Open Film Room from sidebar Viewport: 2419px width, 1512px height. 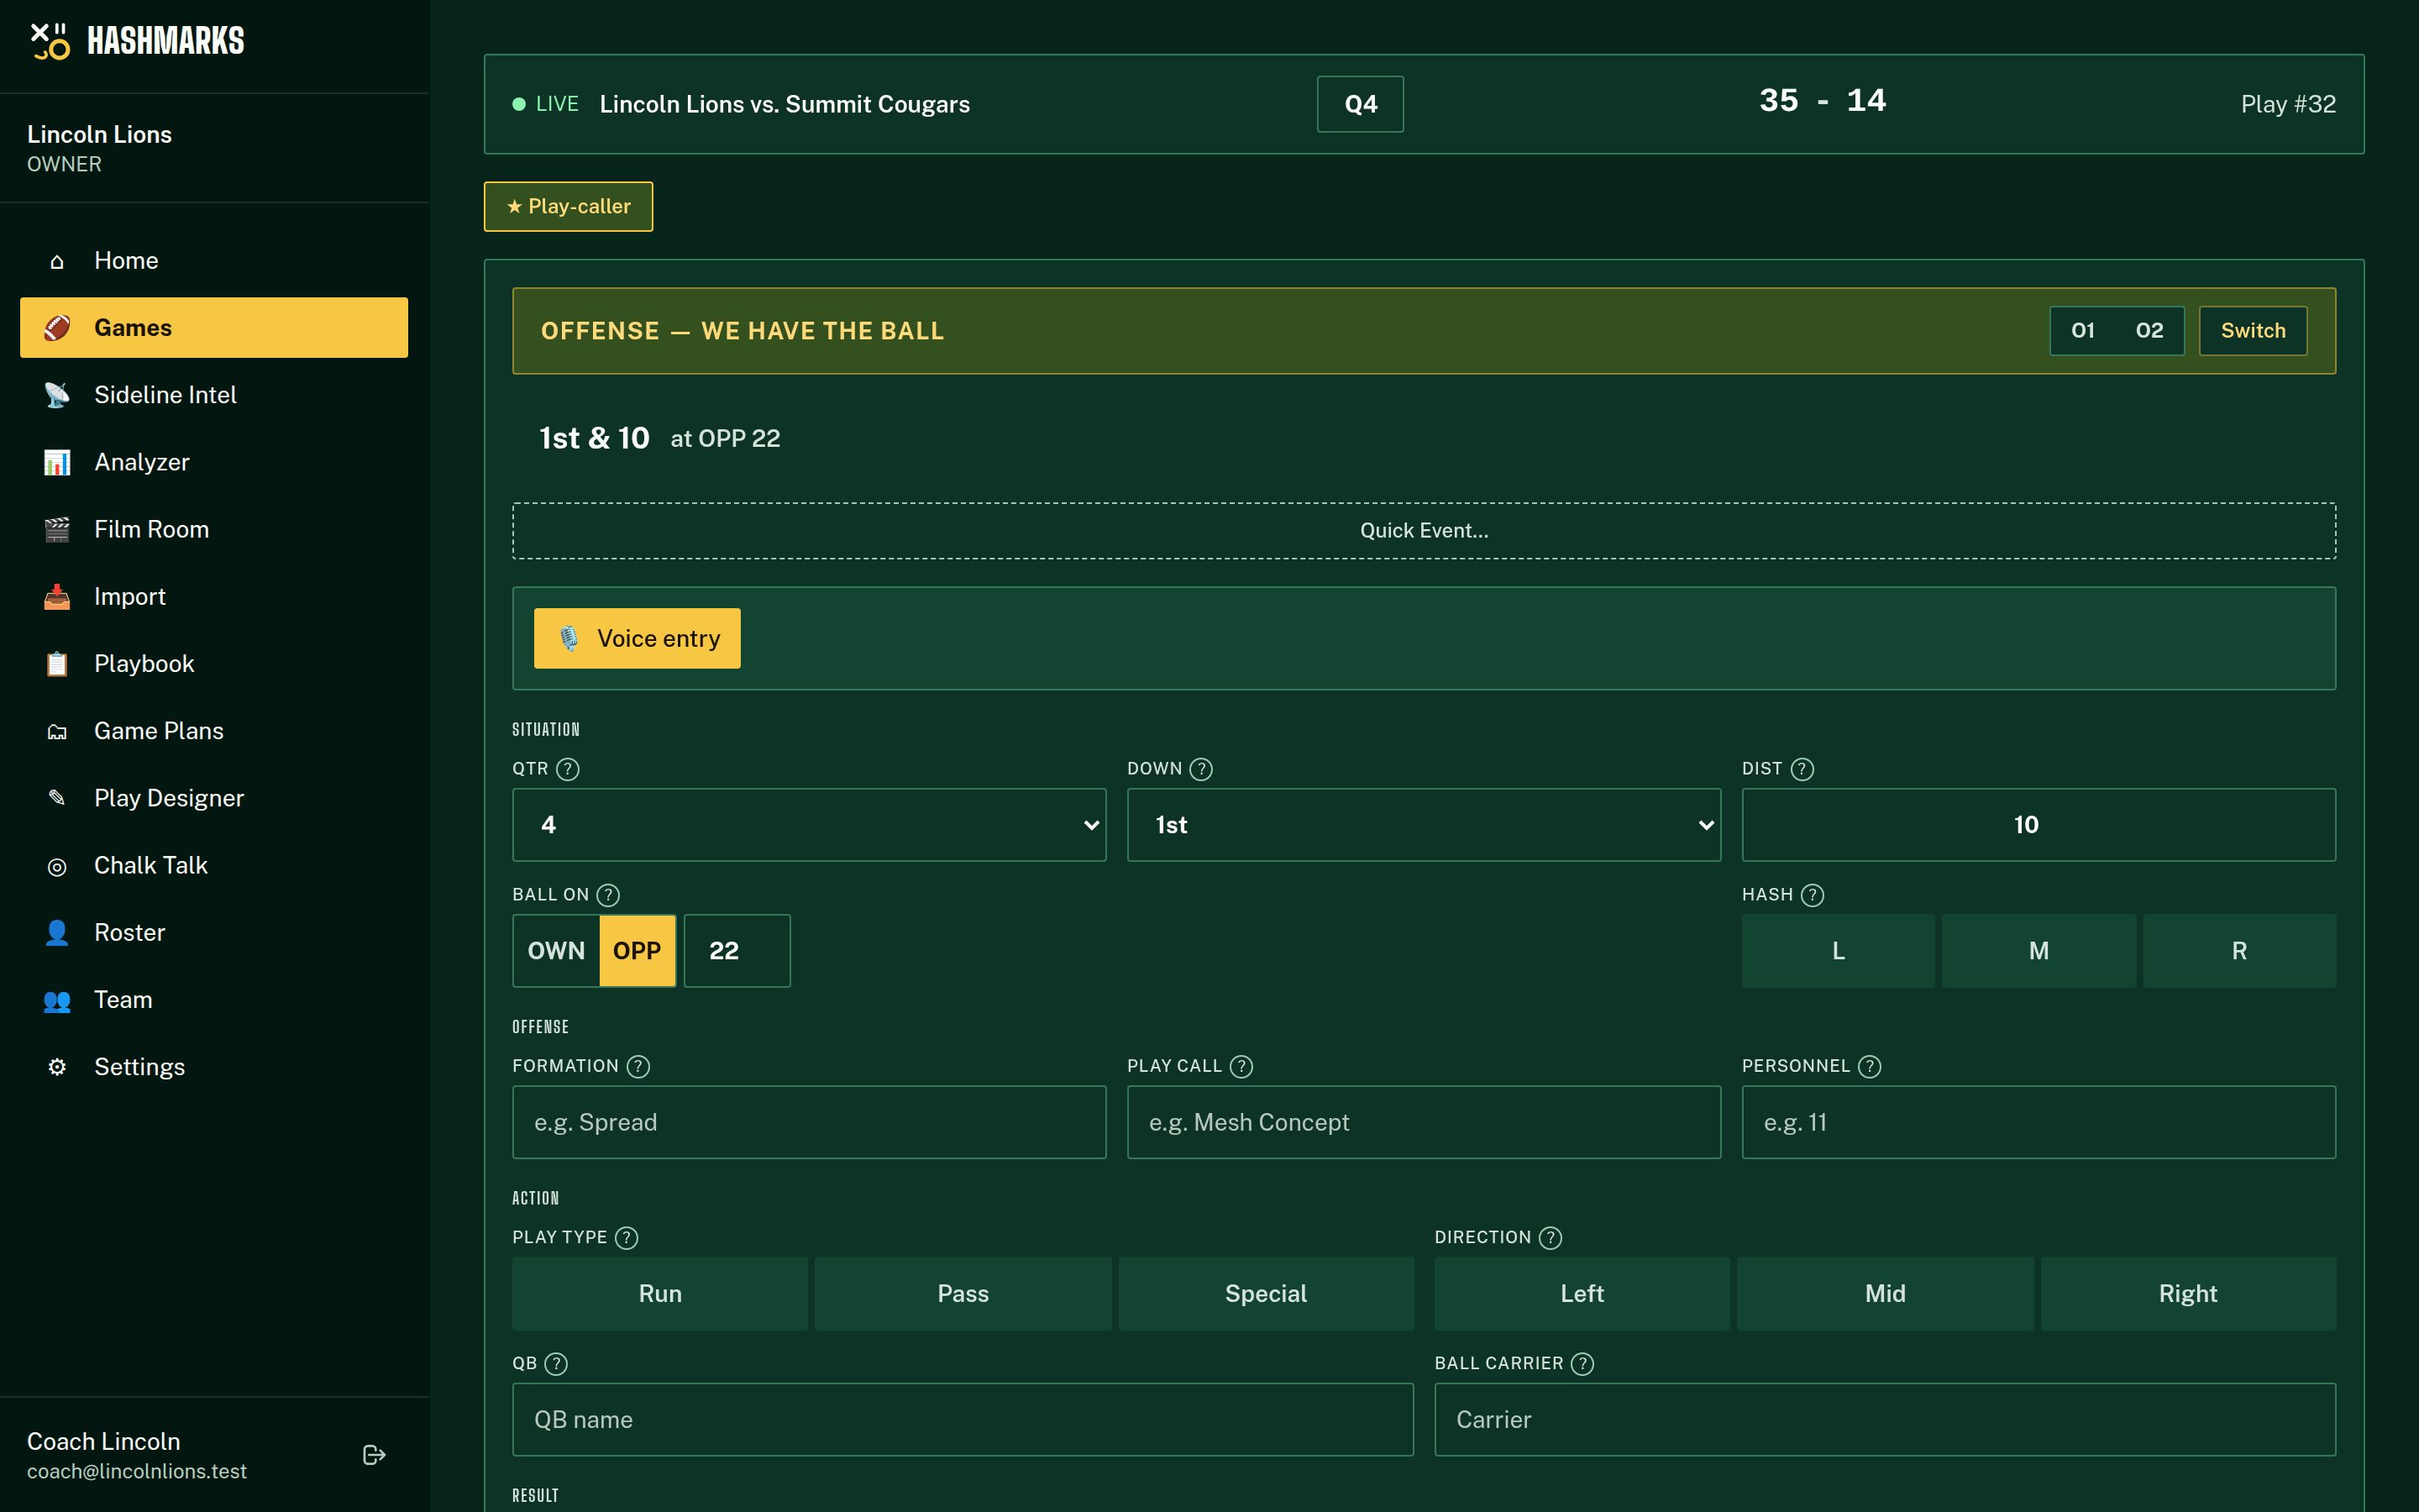(214, 529)
